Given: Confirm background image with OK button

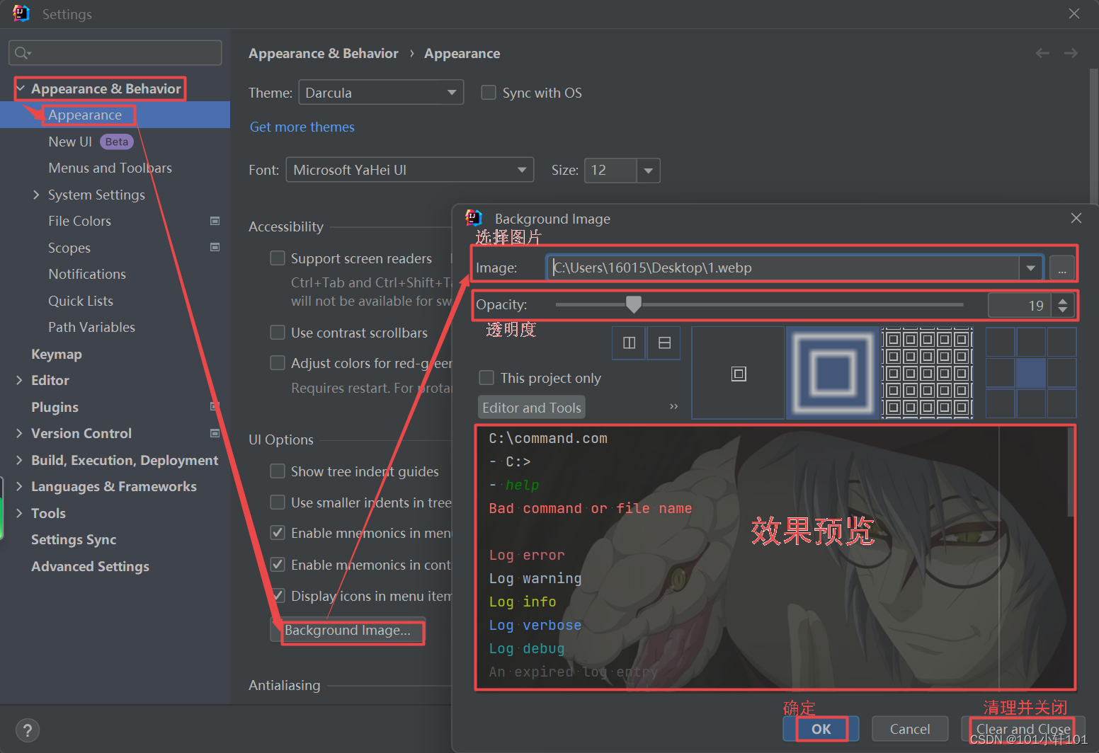Looking at the screenshot, I should point(821,728).
